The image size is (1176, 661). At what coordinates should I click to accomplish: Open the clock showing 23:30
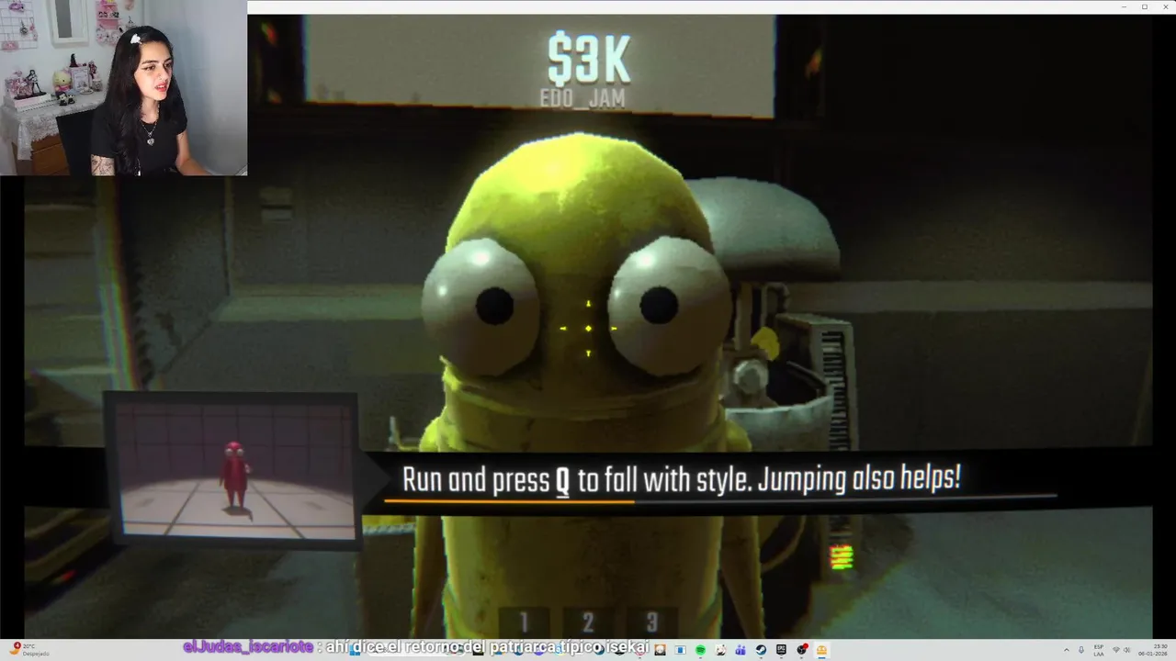[x=1152, y=650]
